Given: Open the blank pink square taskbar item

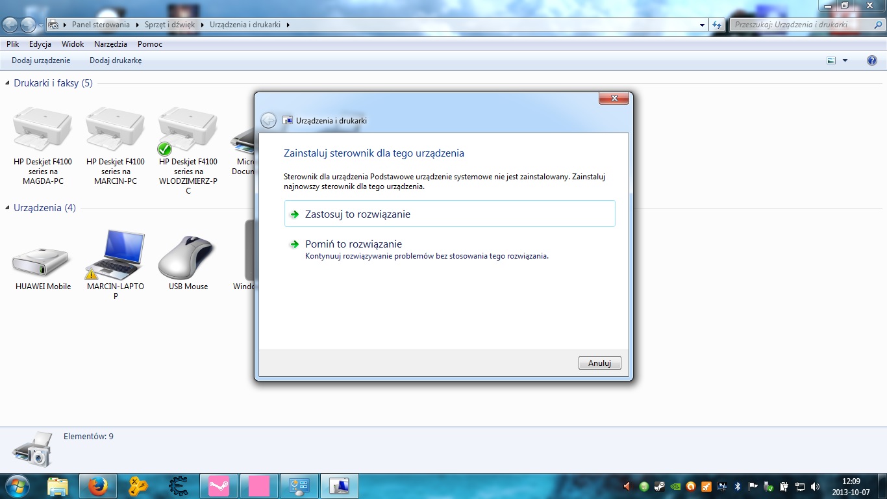Looking at the screenshot, I should click(x=259, y=486).
